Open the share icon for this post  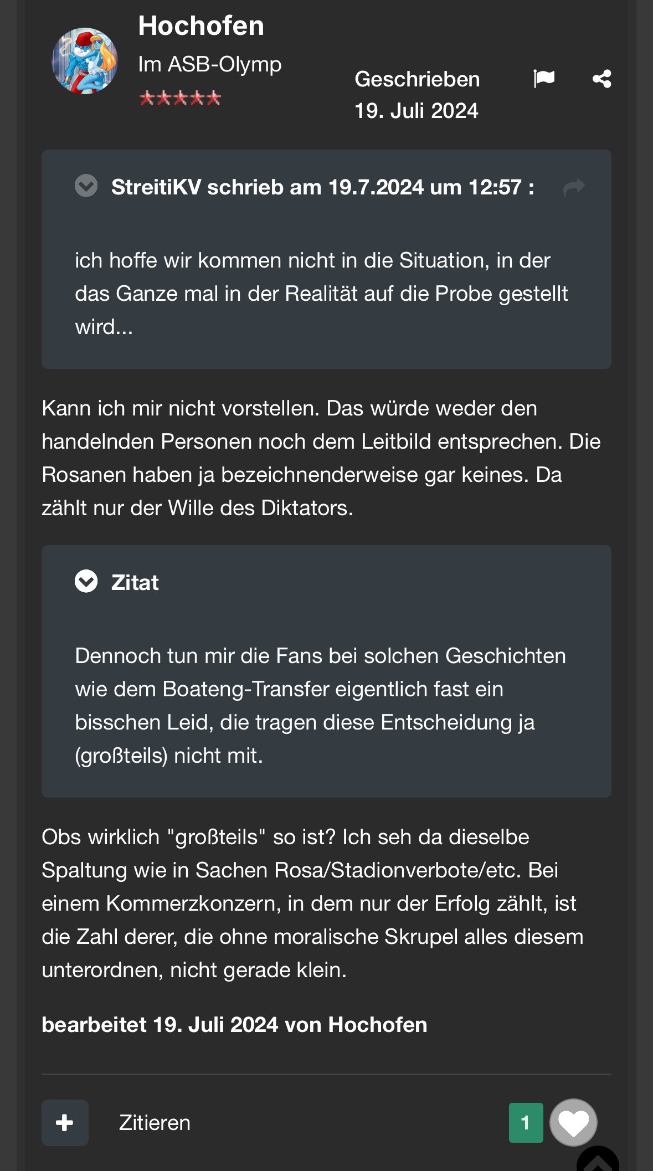[601, 79]
